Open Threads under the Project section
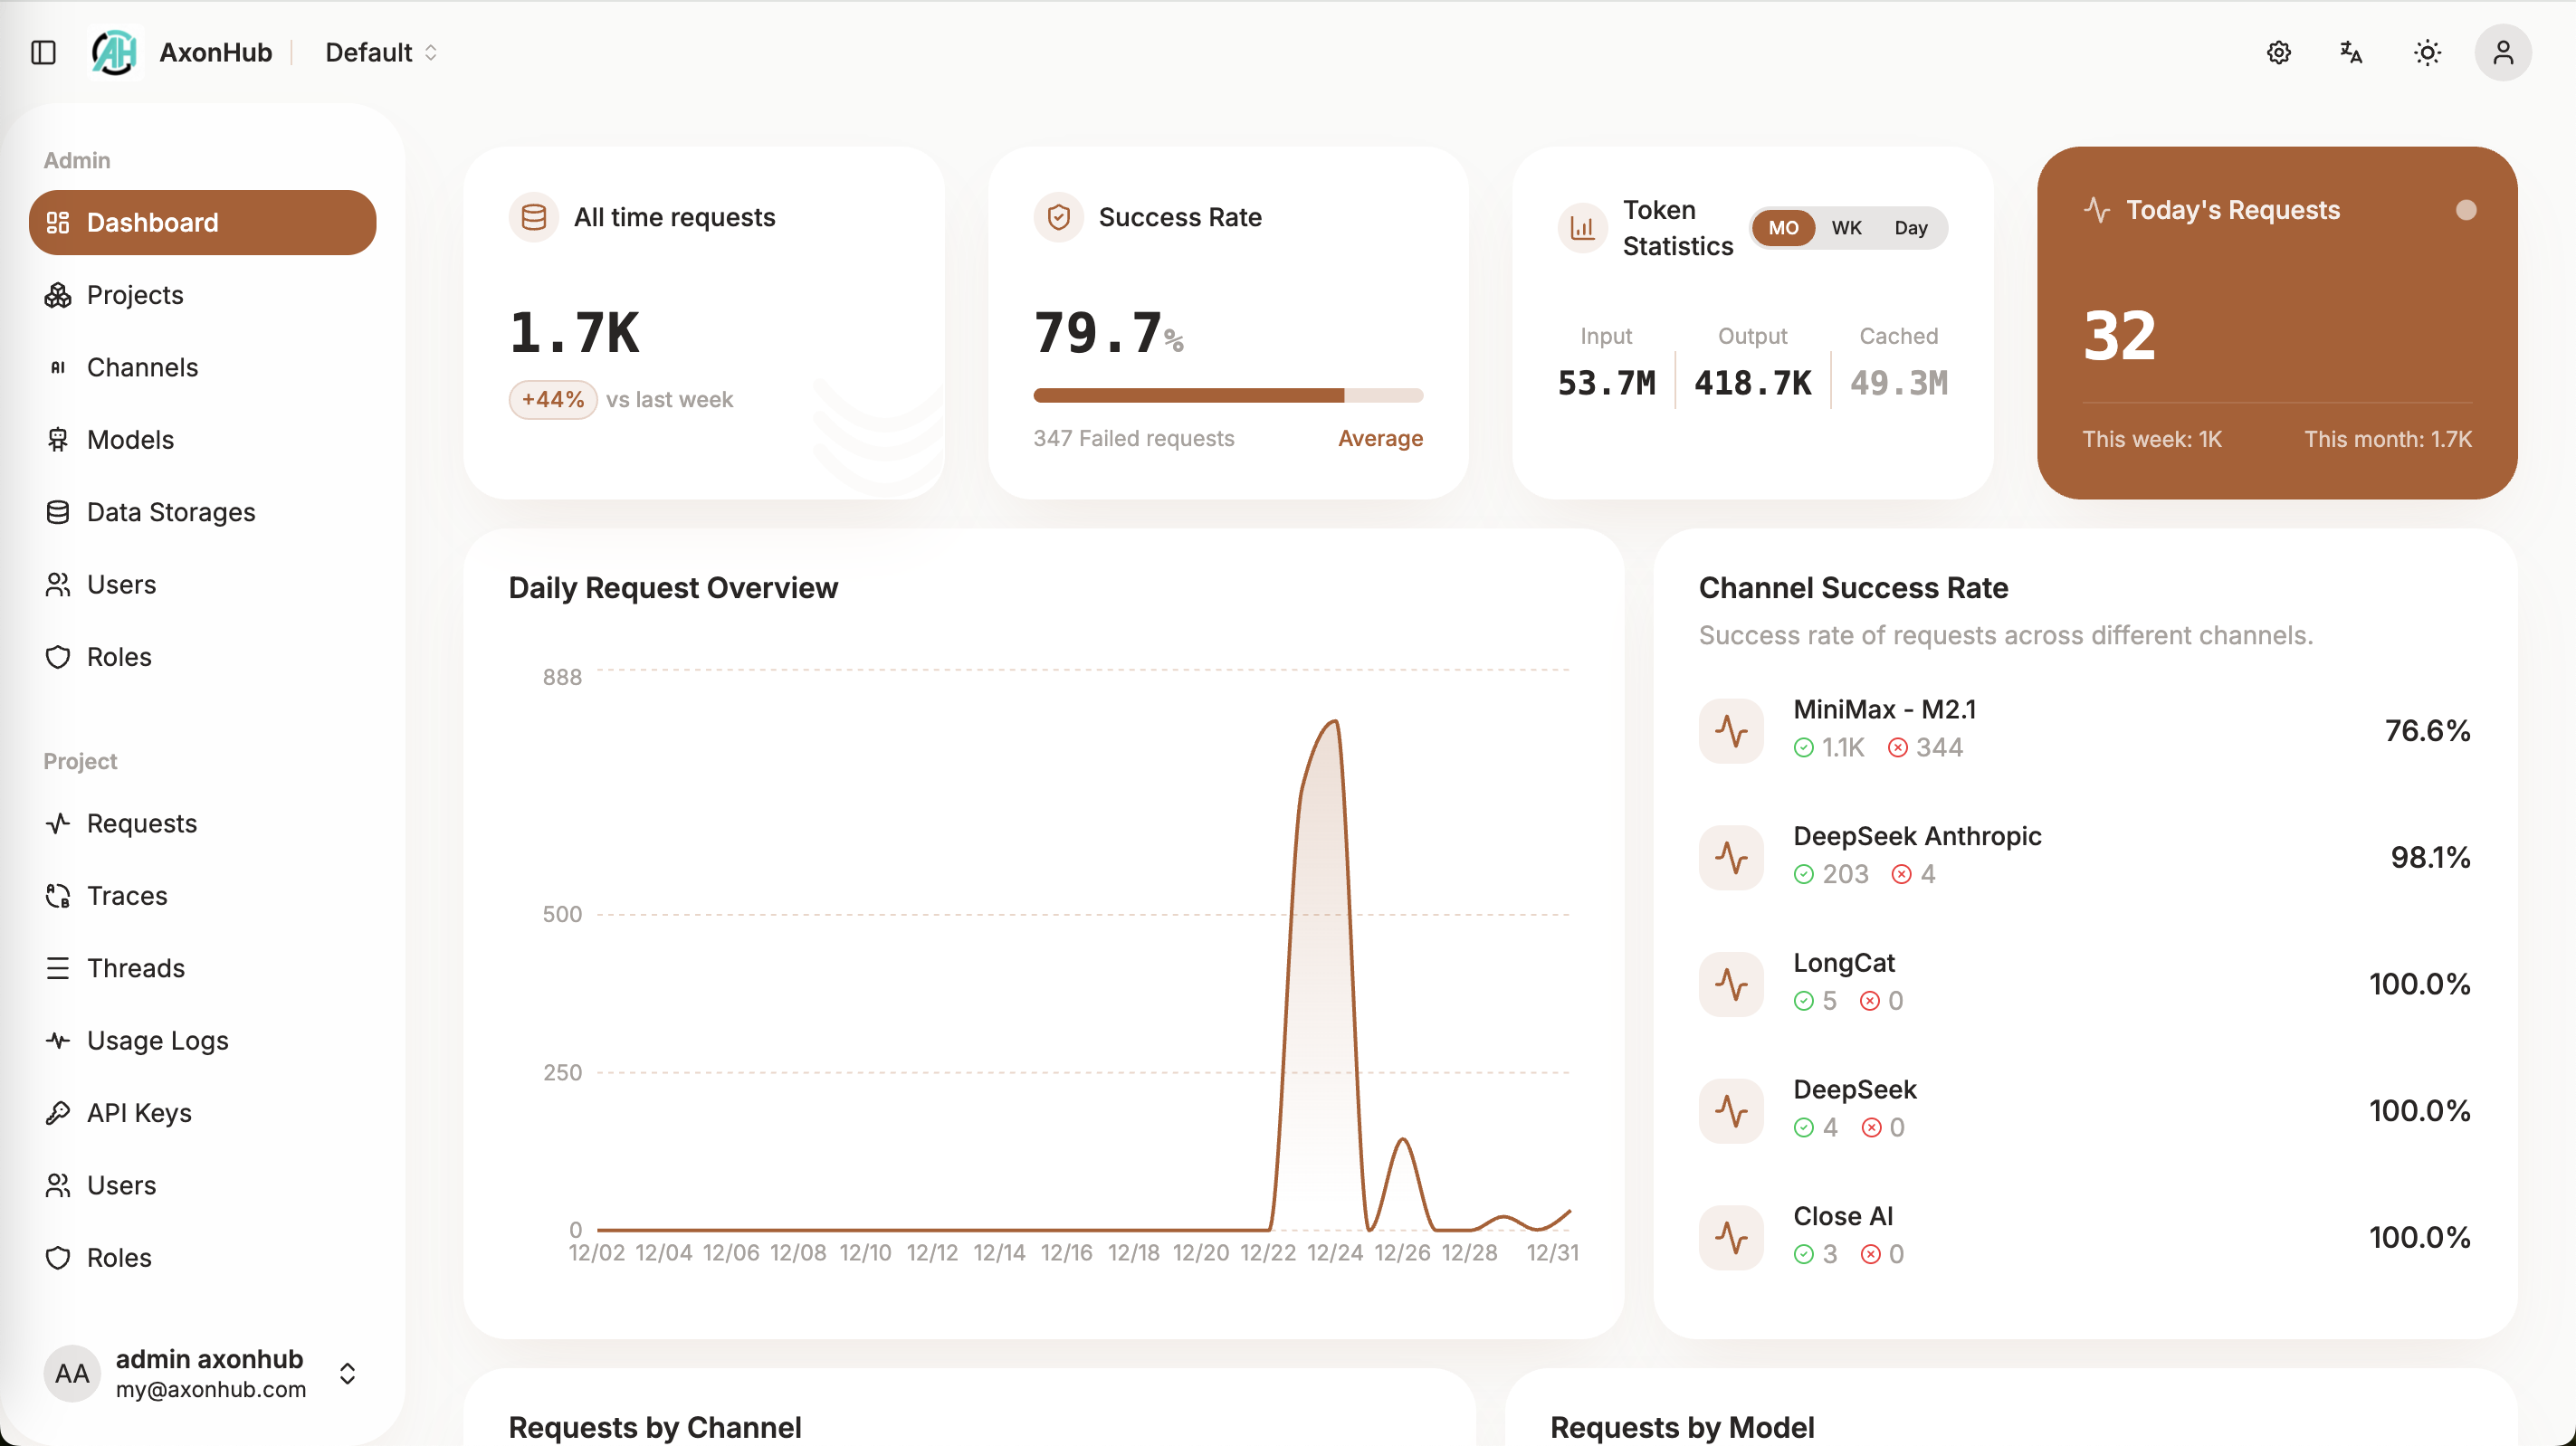 point(134,968)
